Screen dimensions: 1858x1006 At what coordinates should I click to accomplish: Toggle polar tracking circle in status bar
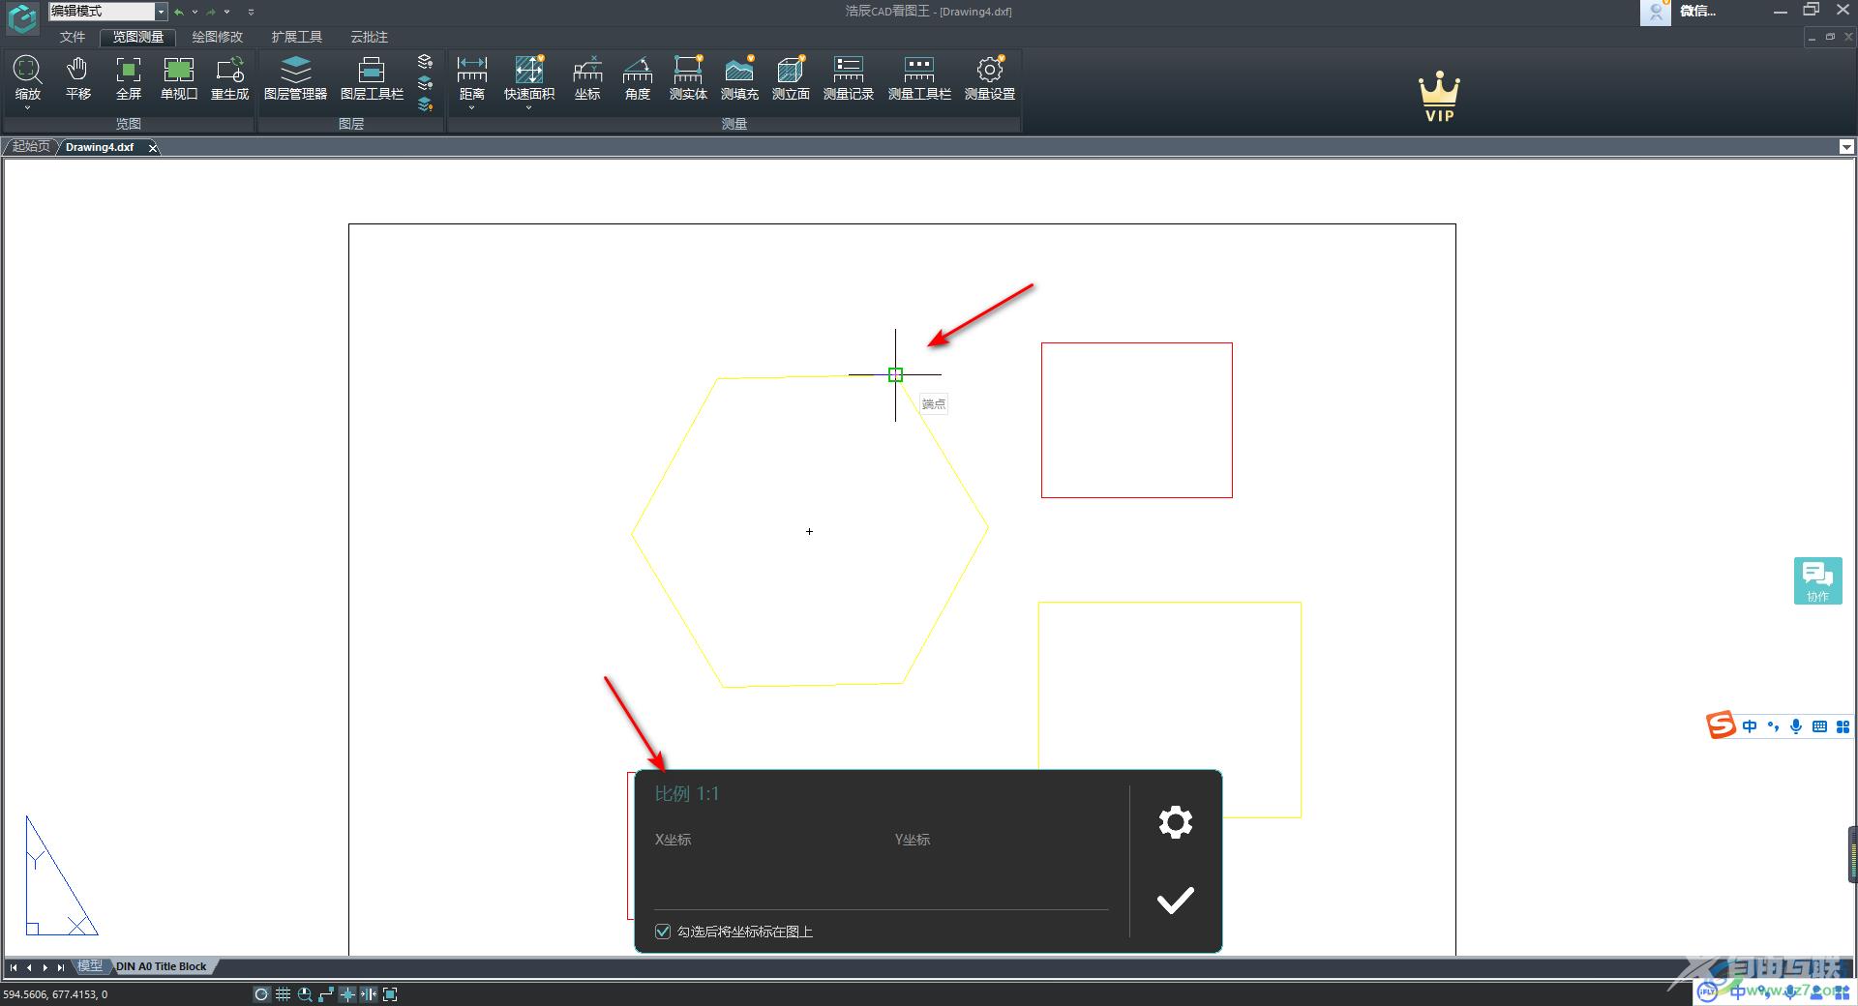point(261,994)
